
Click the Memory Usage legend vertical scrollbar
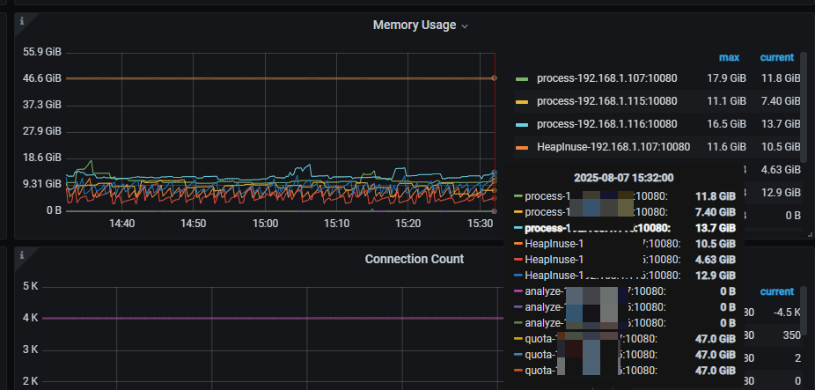pos(803,88)
